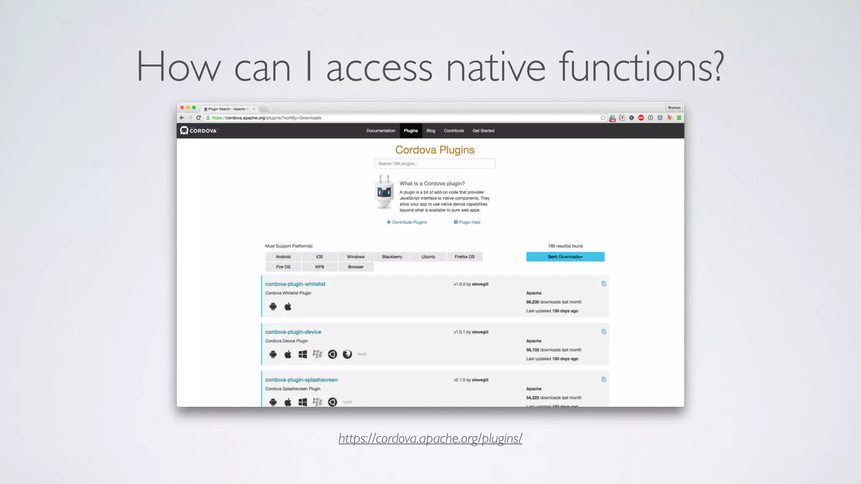Bookmark page with the star icon
This screenshot has width=861, height=484.
pos(603,118)
